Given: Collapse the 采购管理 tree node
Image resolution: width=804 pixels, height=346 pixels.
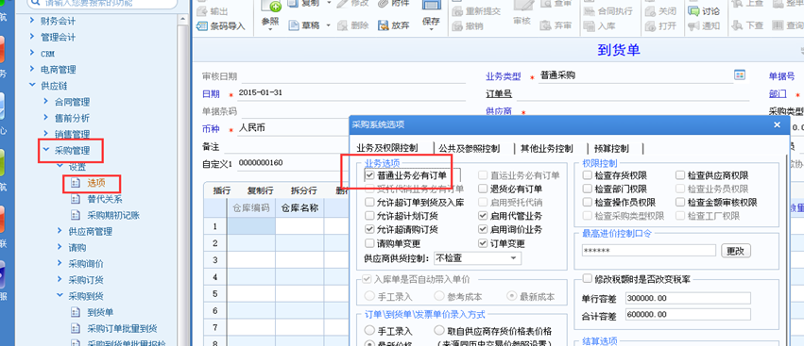Looking at the screenshot, I should point(46,151).
